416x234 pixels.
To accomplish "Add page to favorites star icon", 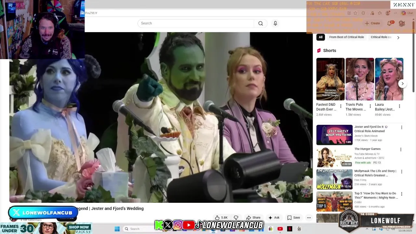I will click(x=356, y=13).
